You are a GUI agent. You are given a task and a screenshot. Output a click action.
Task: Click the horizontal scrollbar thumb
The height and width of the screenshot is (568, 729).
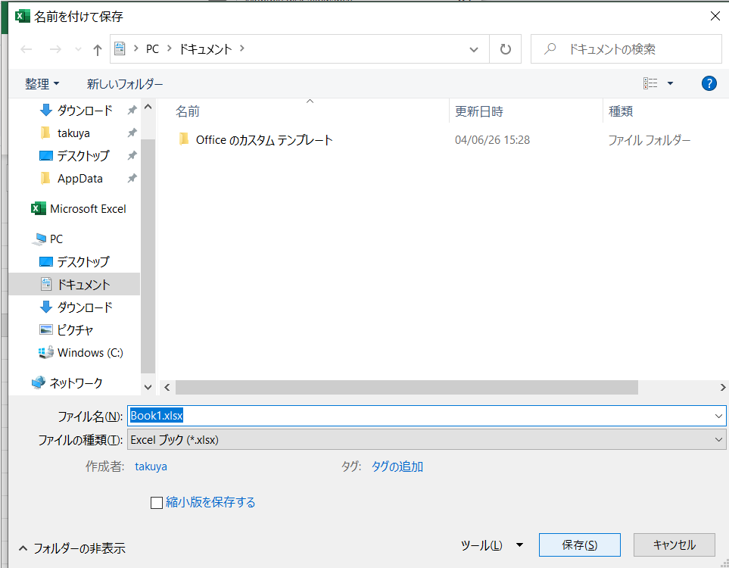407,387
